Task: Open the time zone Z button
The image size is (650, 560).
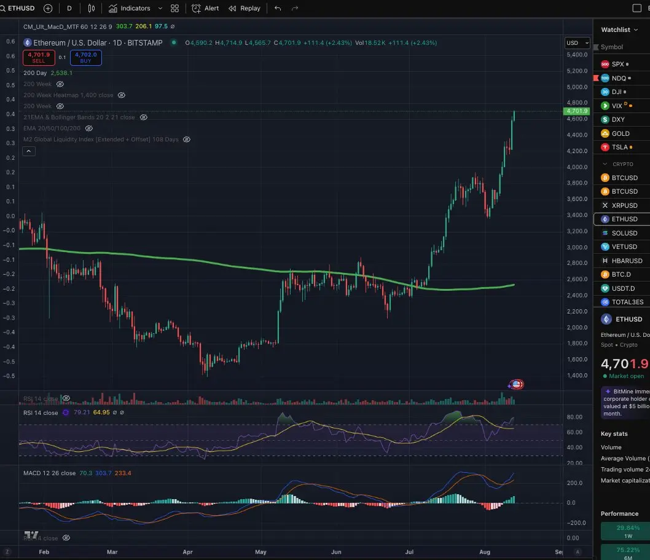Action: pyautogui.click(x=7, y=552)
